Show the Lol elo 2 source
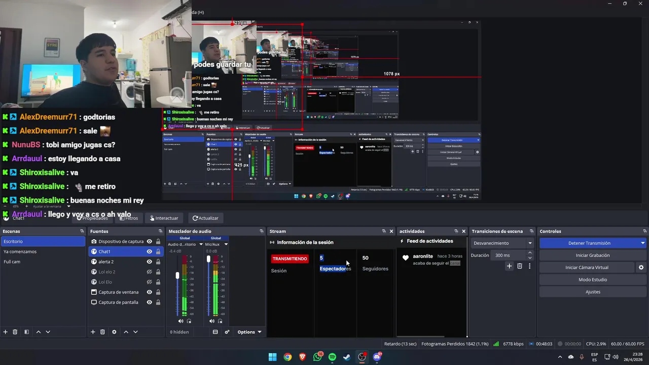The width and height of the screenshot is (649, 365). (149, 272)
